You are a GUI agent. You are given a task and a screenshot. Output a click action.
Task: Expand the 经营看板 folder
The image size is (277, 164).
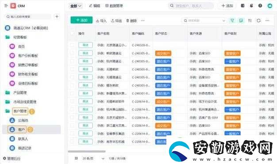(16, 37)
